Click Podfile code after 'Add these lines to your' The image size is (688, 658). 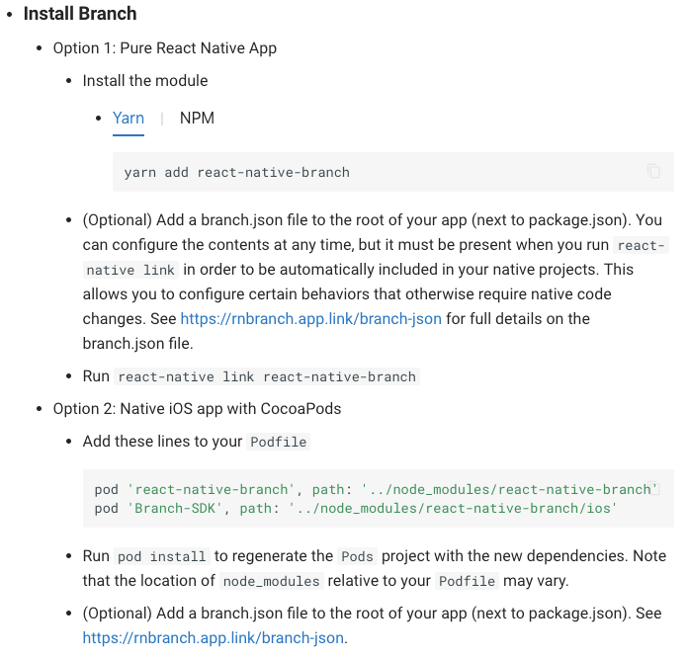tap(278, 442)
